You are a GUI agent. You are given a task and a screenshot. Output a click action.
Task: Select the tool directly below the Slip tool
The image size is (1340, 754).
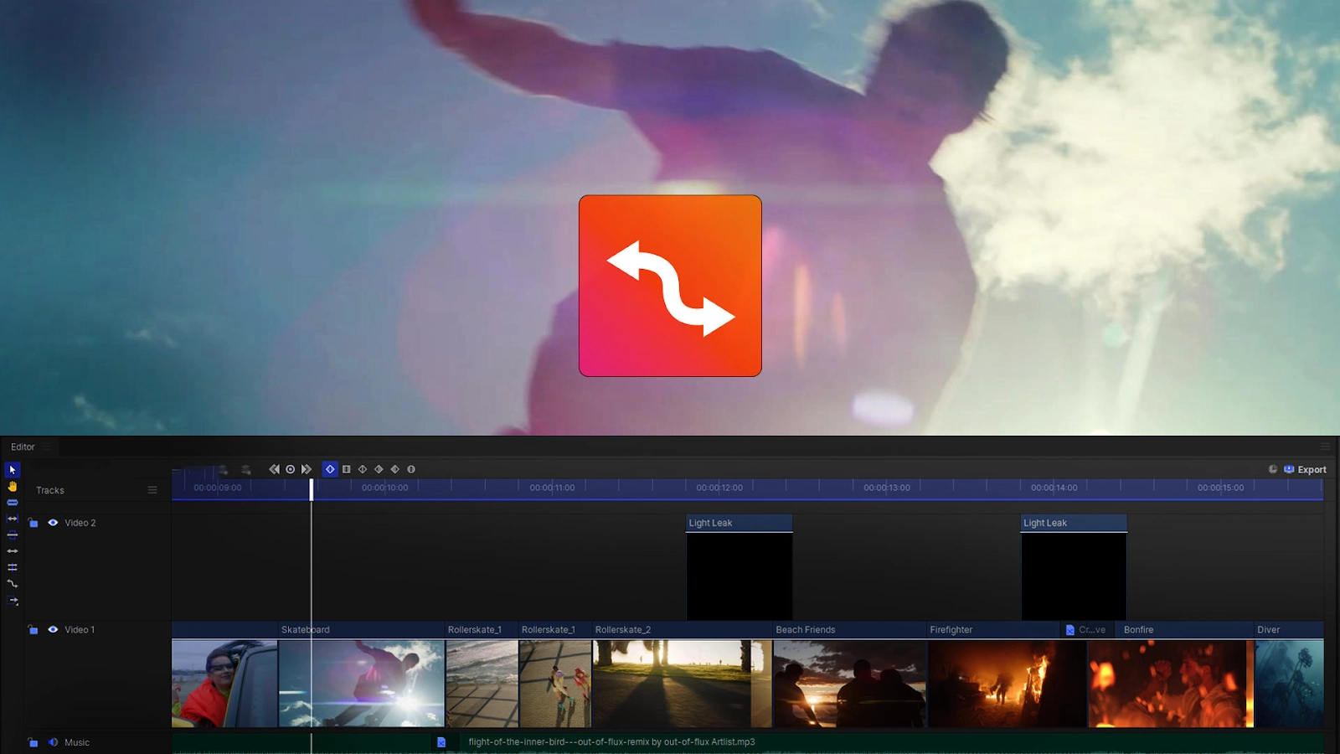pos(13,535)
